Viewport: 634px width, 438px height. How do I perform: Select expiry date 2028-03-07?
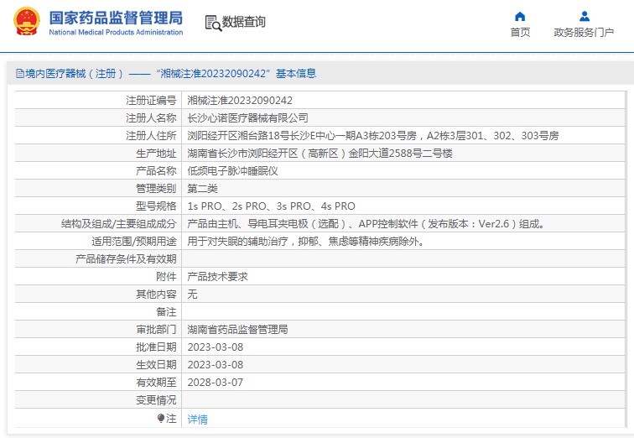pos(216,383)
